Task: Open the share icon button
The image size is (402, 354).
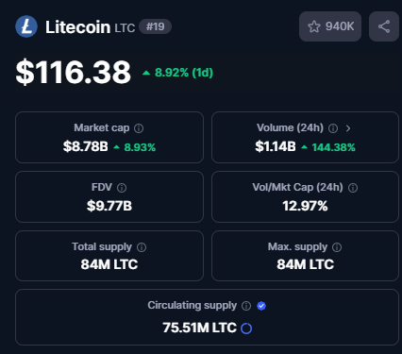Action: coord(384,26)
